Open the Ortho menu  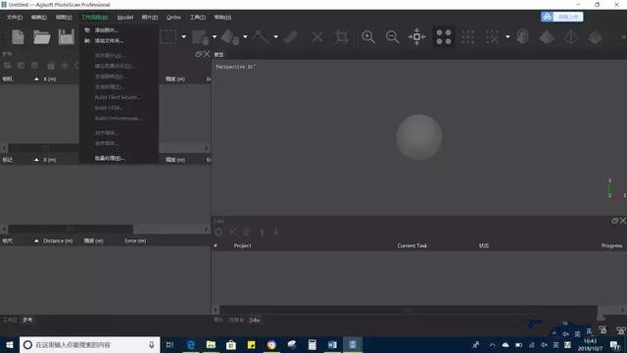pos(173,18)
